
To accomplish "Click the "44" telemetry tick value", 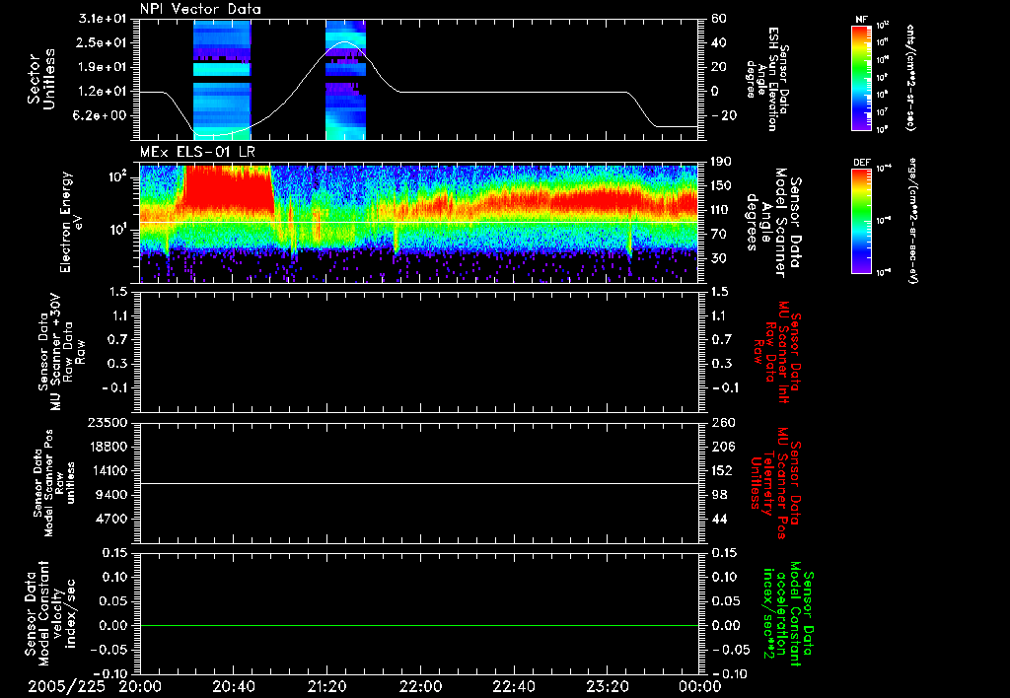I will tap(719, 520).
